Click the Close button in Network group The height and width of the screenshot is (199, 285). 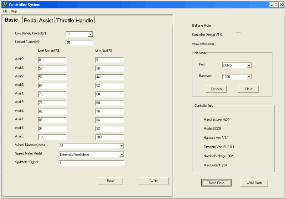[248, 89]
